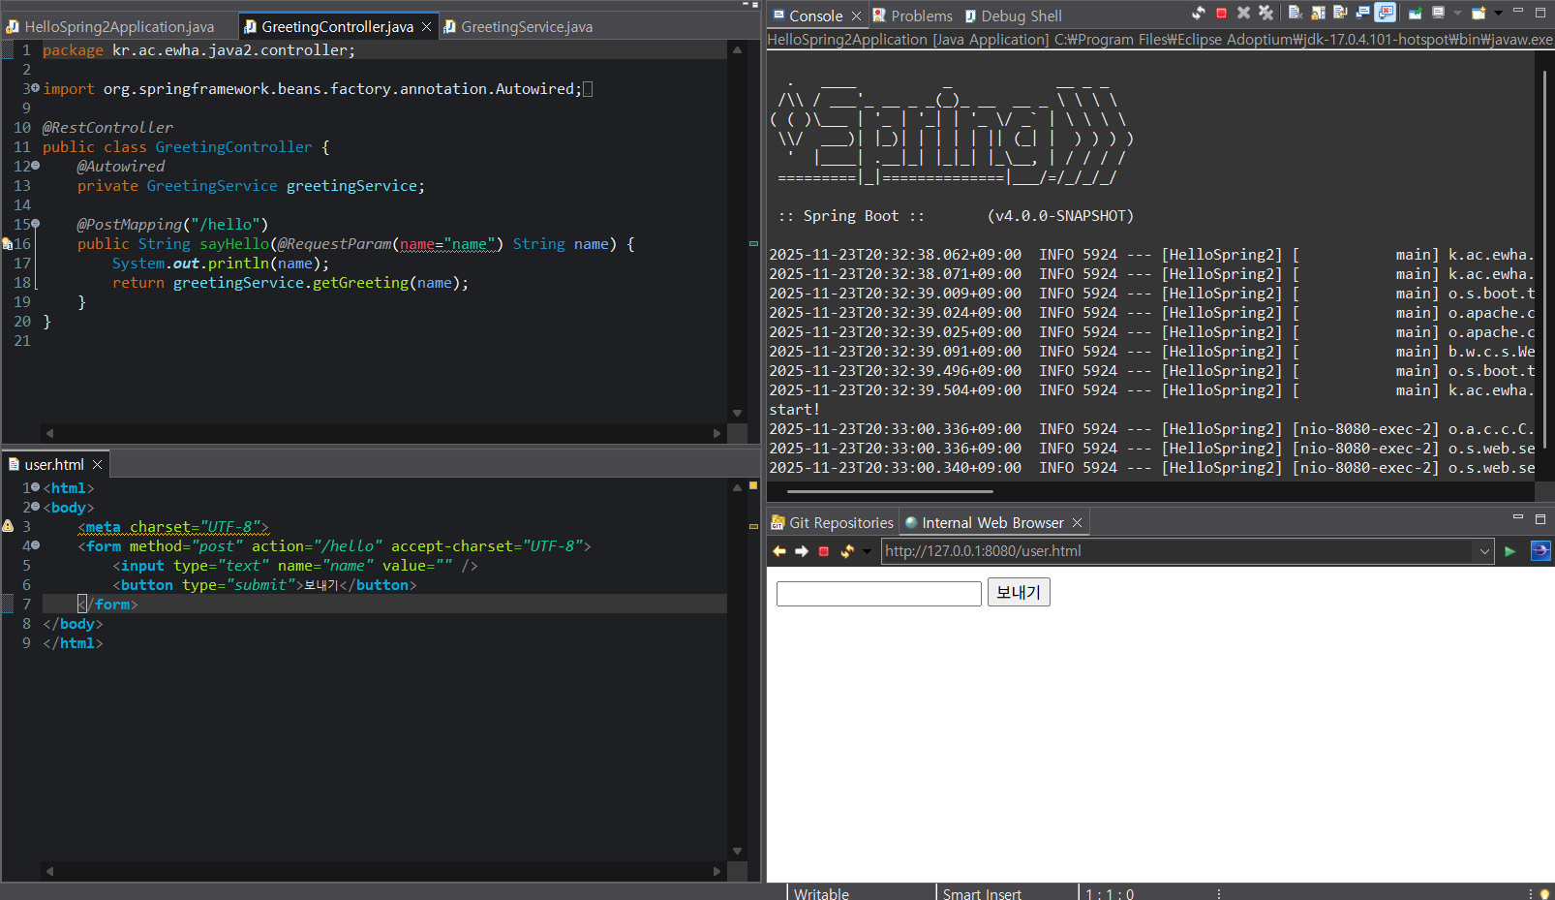Click warning marker on html line 3
This screenshot has width=1555, height=900.
tap(8, 526)
